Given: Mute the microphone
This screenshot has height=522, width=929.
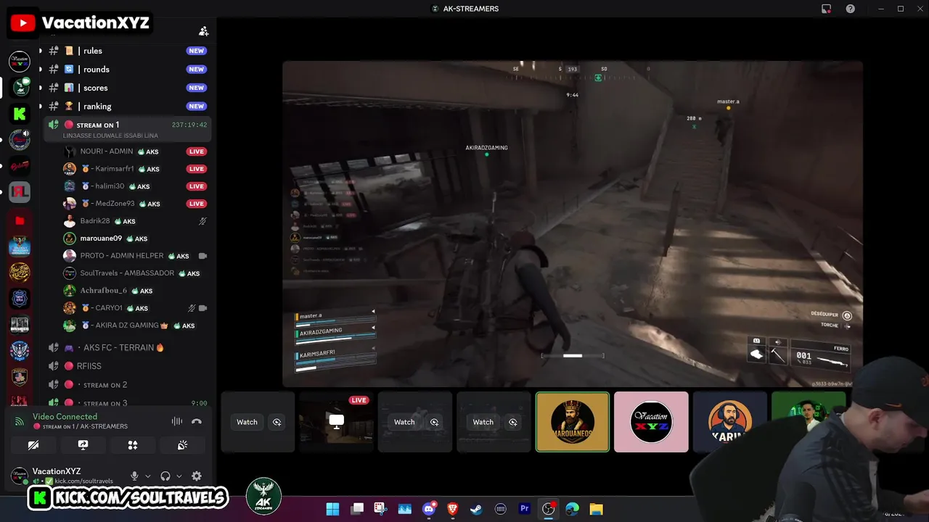Looking at the screenshot, I should (134, 476).
